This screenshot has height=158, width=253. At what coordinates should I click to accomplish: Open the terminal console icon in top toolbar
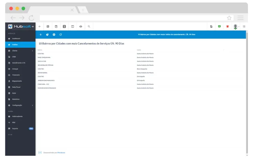pos(73,27)
